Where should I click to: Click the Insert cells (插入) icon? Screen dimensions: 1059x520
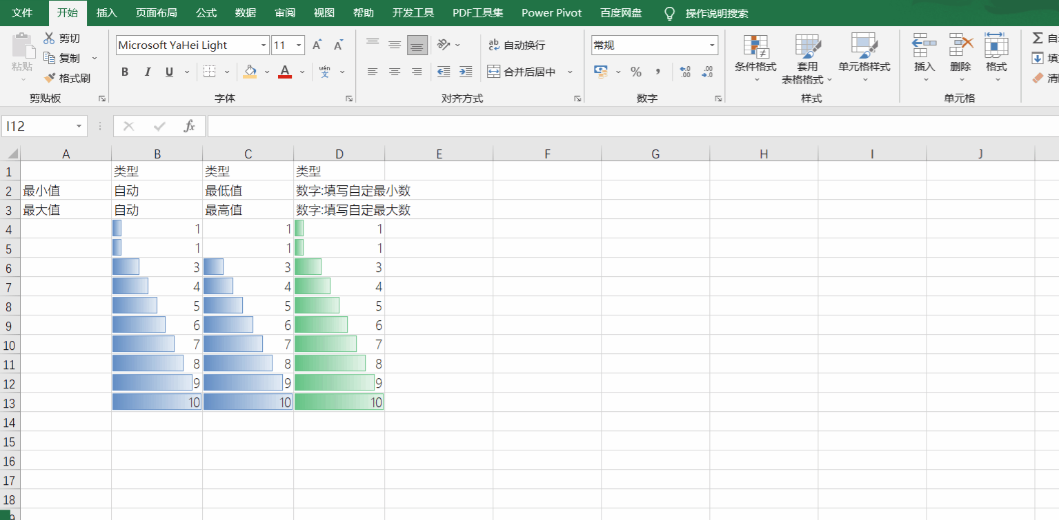point(924,45)
